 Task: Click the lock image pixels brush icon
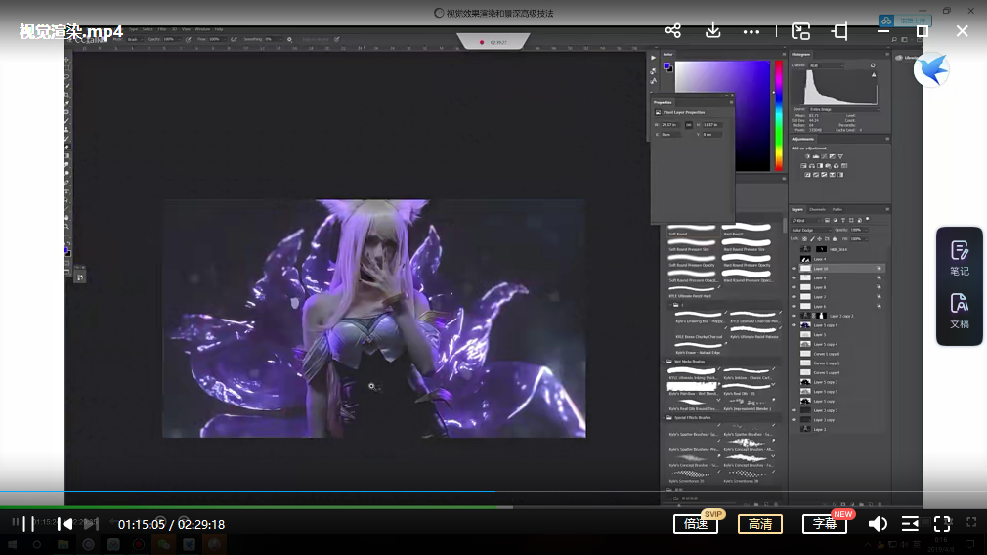click(x=812, y=239)
